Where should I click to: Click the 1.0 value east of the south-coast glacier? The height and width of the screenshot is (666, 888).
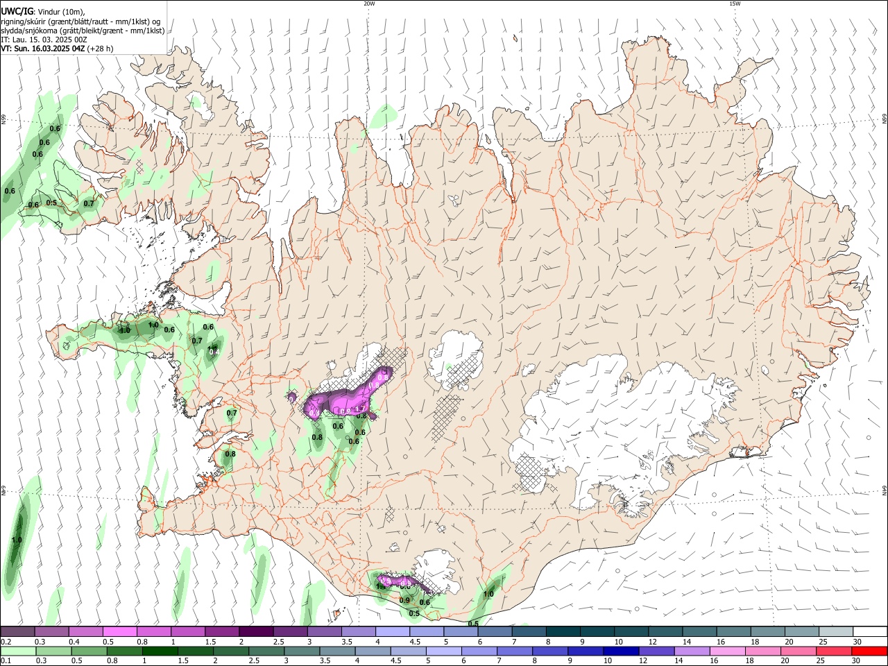(488, 594)
